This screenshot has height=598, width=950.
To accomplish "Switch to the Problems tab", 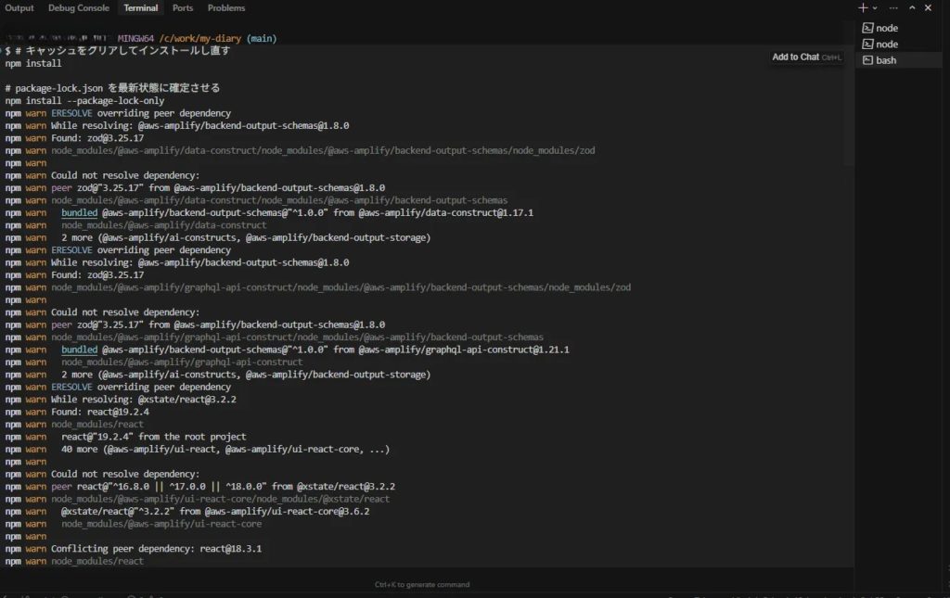I will point(226,7).
